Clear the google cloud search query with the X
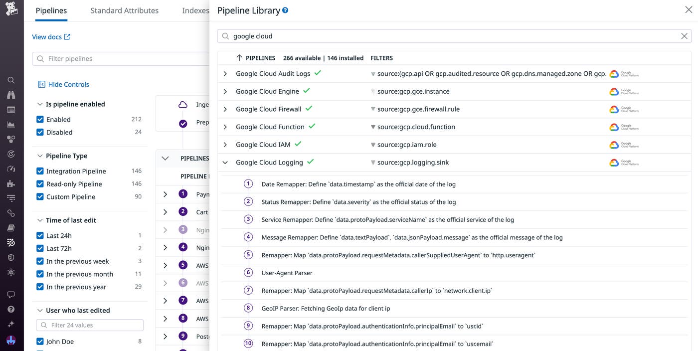 684,36
